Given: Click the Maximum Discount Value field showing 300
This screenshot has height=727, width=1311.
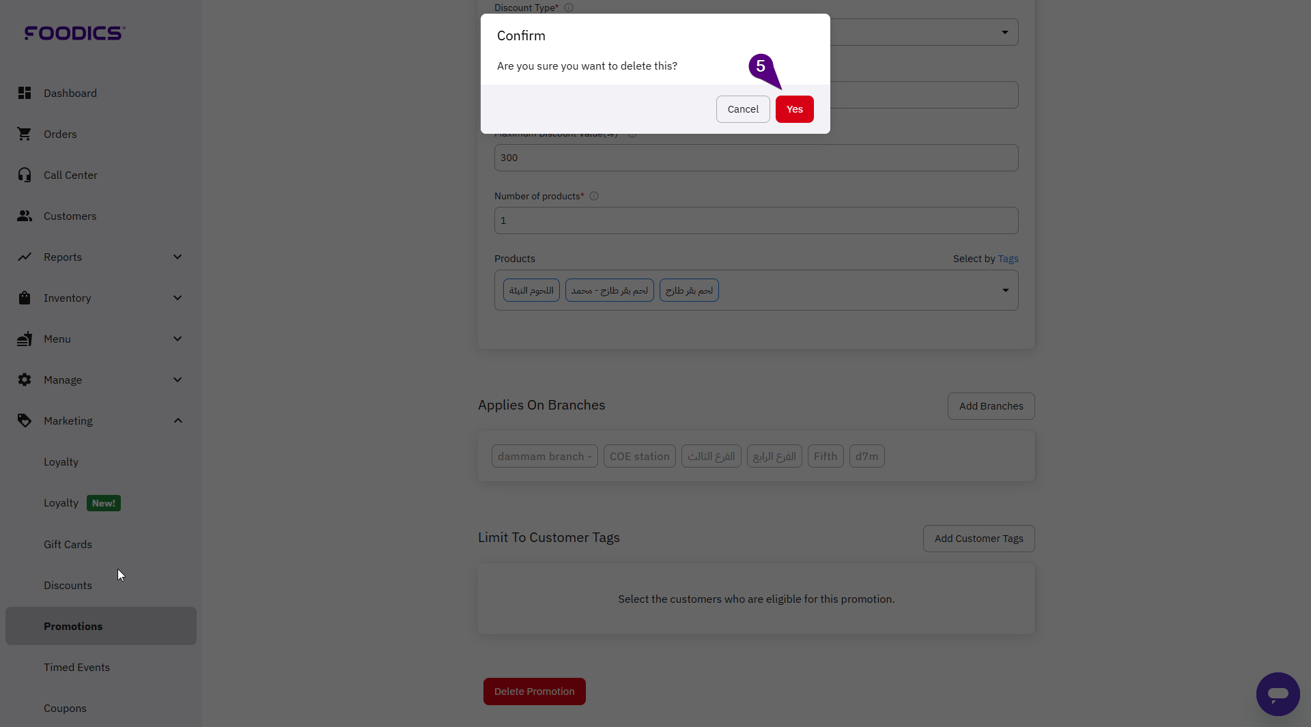Looking at the screenshot, I should click(x=756, y=158).
